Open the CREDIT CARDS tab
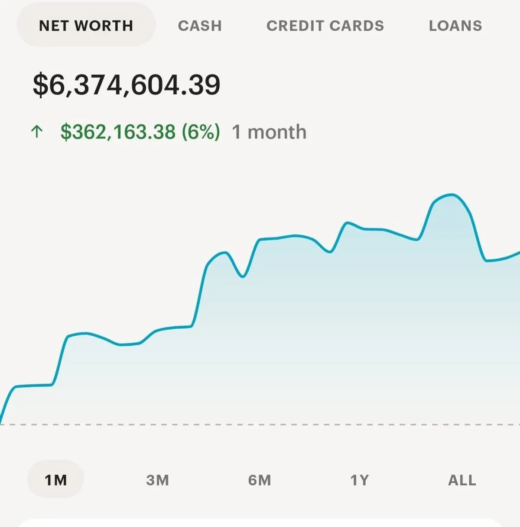Image resolution: width=520 pixels, height=527 pixels. [325, 26]
